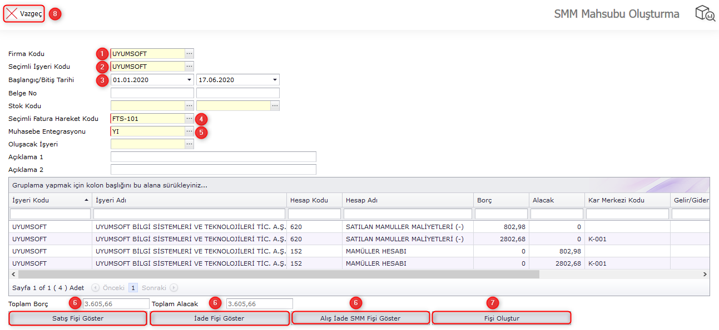This screenshot has height=330, width=719.
Task: Click the Belge No input field
Action: 151,93
